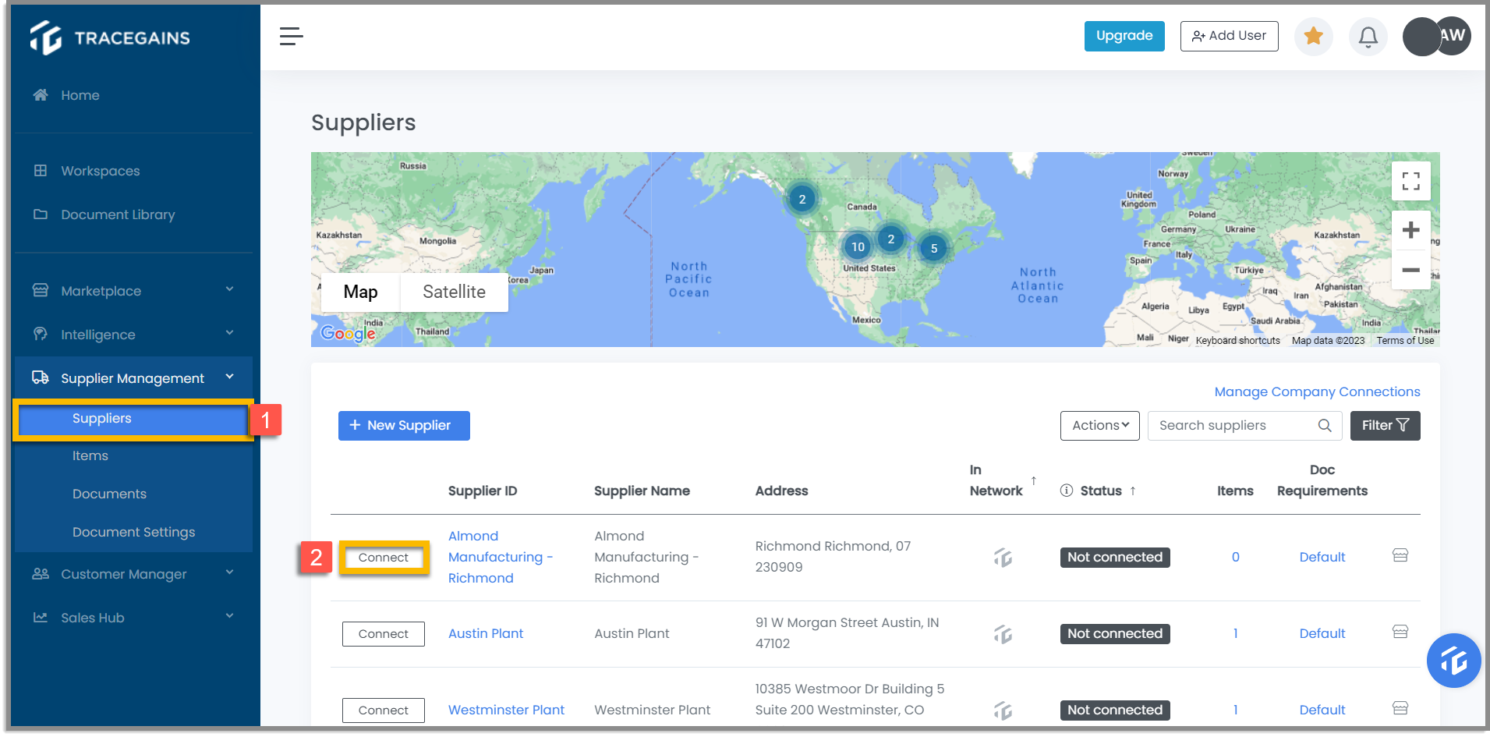Switch to Satellite map view
This screenshot has width=1490, height=737.
pyautogui.click(x=454, y=292)
